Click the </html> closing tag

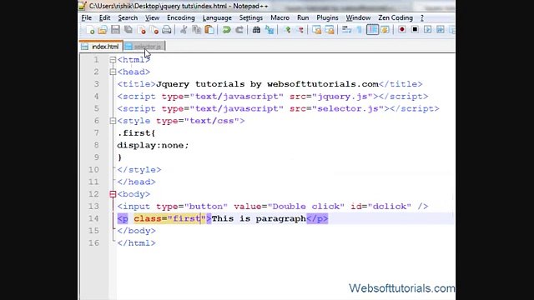(x=136, y=243)
